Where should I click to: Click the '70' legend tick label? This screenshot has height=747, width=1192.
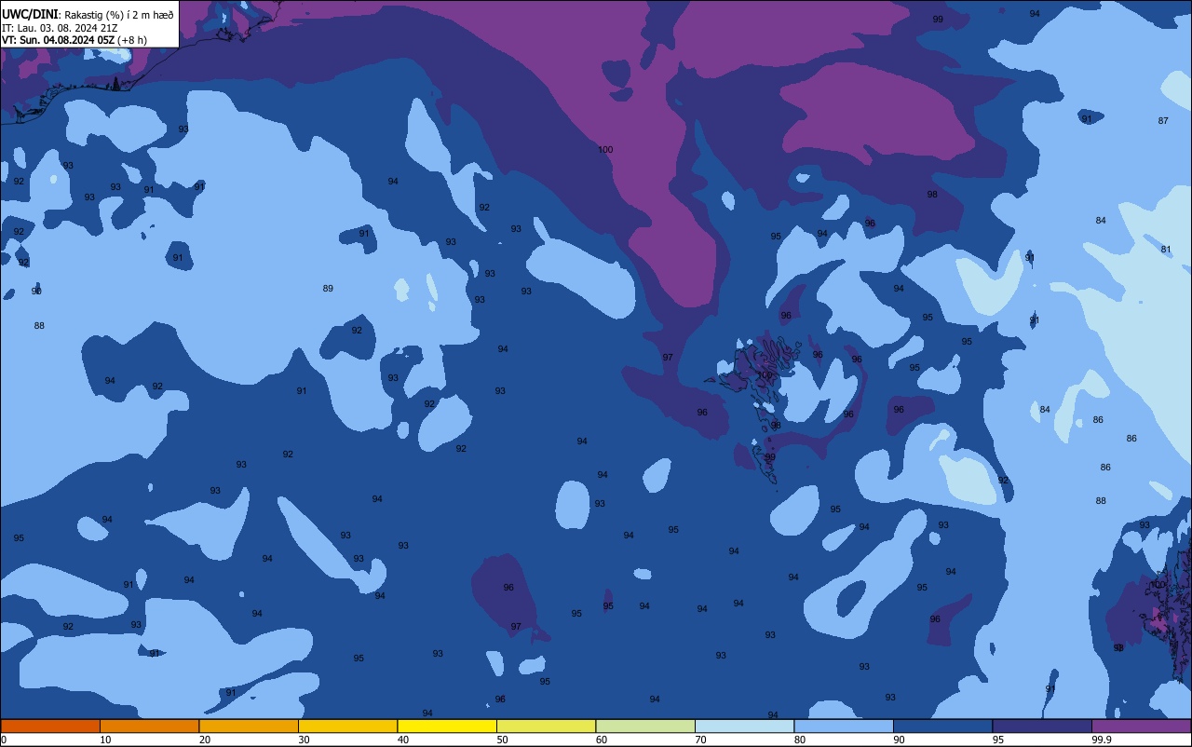click(x=700, y=740)
